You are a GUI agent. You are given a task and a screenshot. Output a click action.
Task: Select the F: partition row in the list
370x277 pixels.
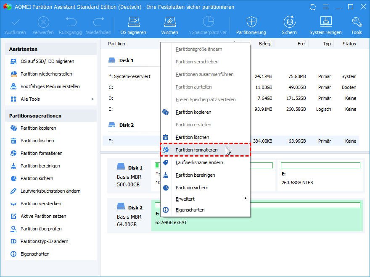231,141
